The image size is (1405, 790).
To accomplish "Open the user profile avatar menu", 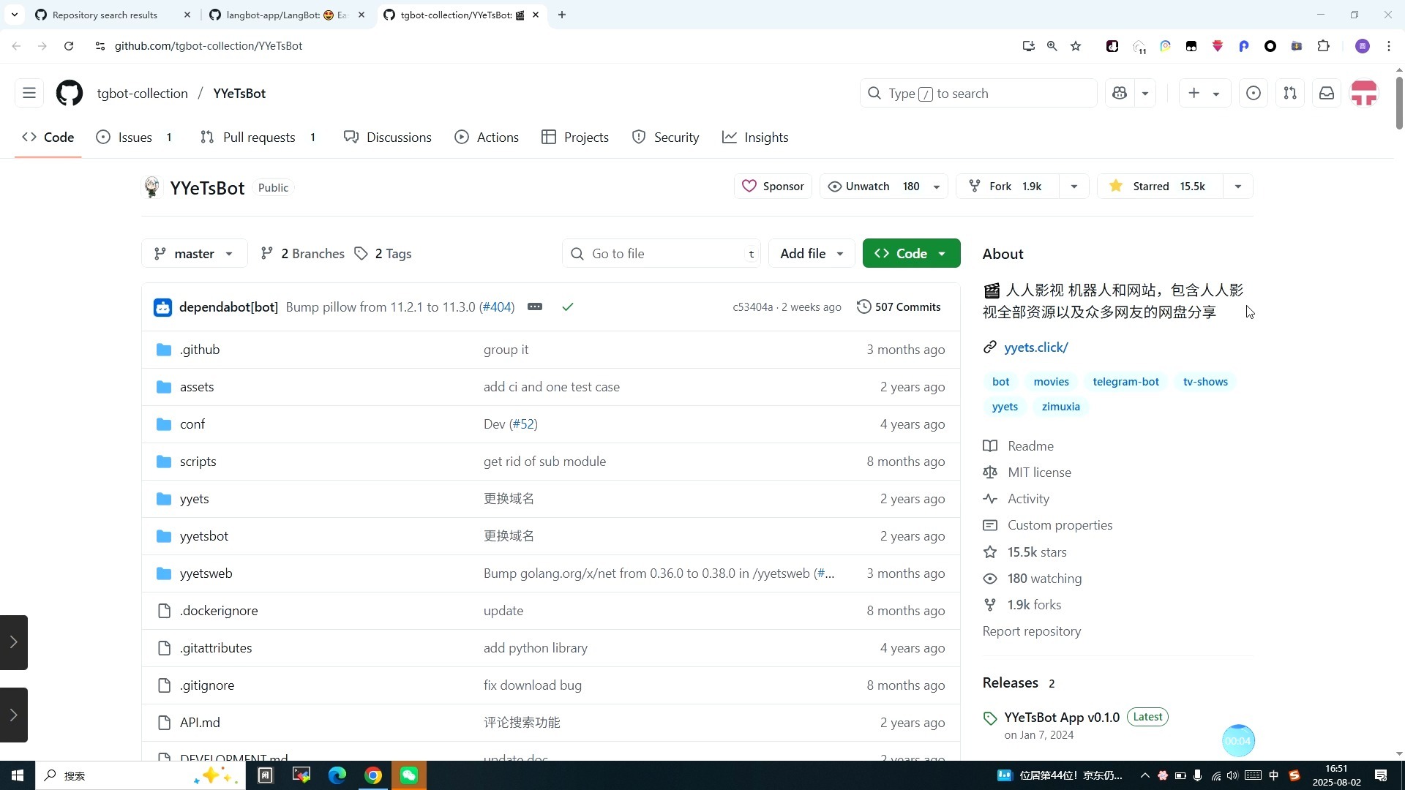I will pos(1364,94).
